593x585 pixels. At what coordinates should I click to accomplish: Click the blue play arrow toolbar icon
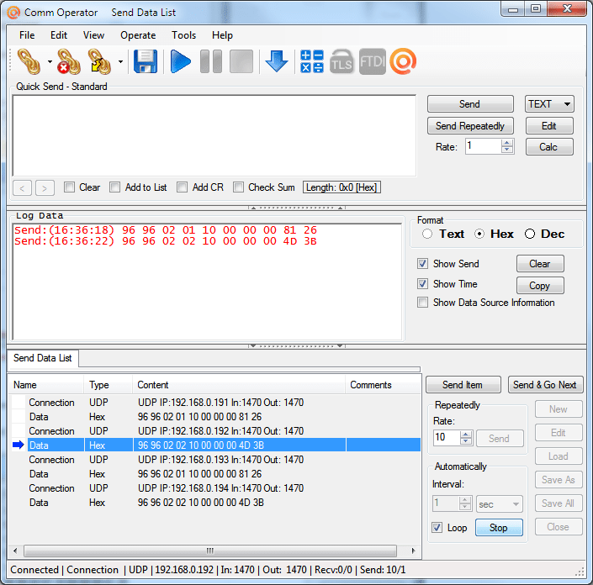180,61
